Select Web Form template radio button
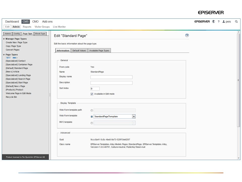 pyautogui.click(x=92, y=117)
